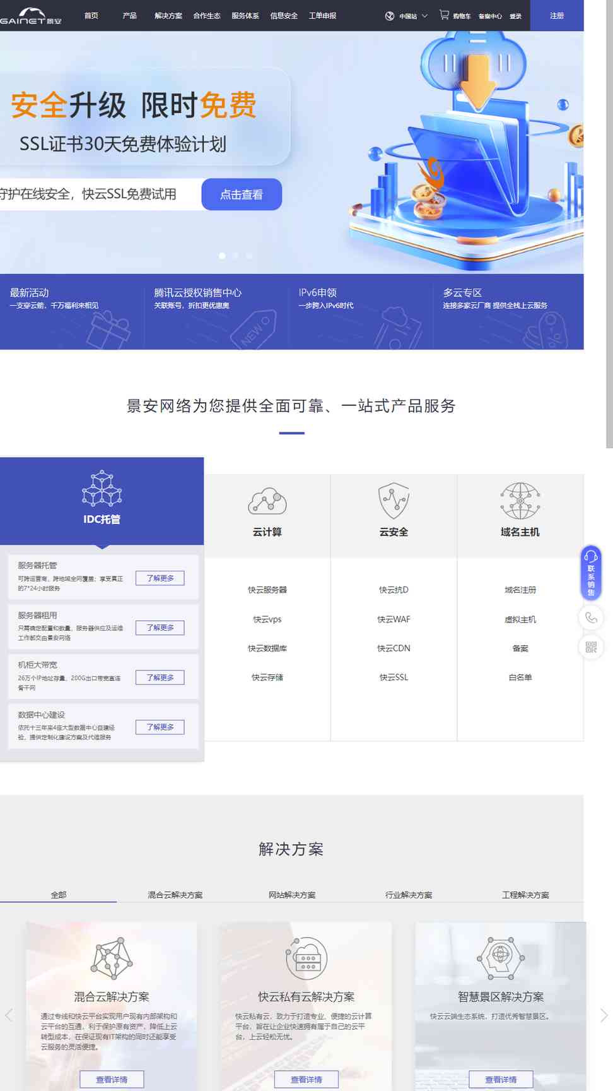
Task: Click the 云安全 shield icon
Action: 394,501
